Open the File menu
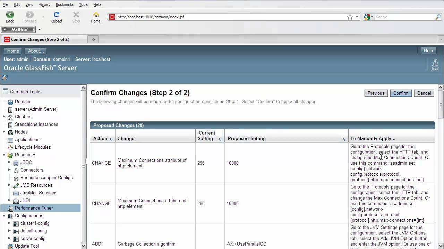The image size is (444, 249). (x=5, y=4)
